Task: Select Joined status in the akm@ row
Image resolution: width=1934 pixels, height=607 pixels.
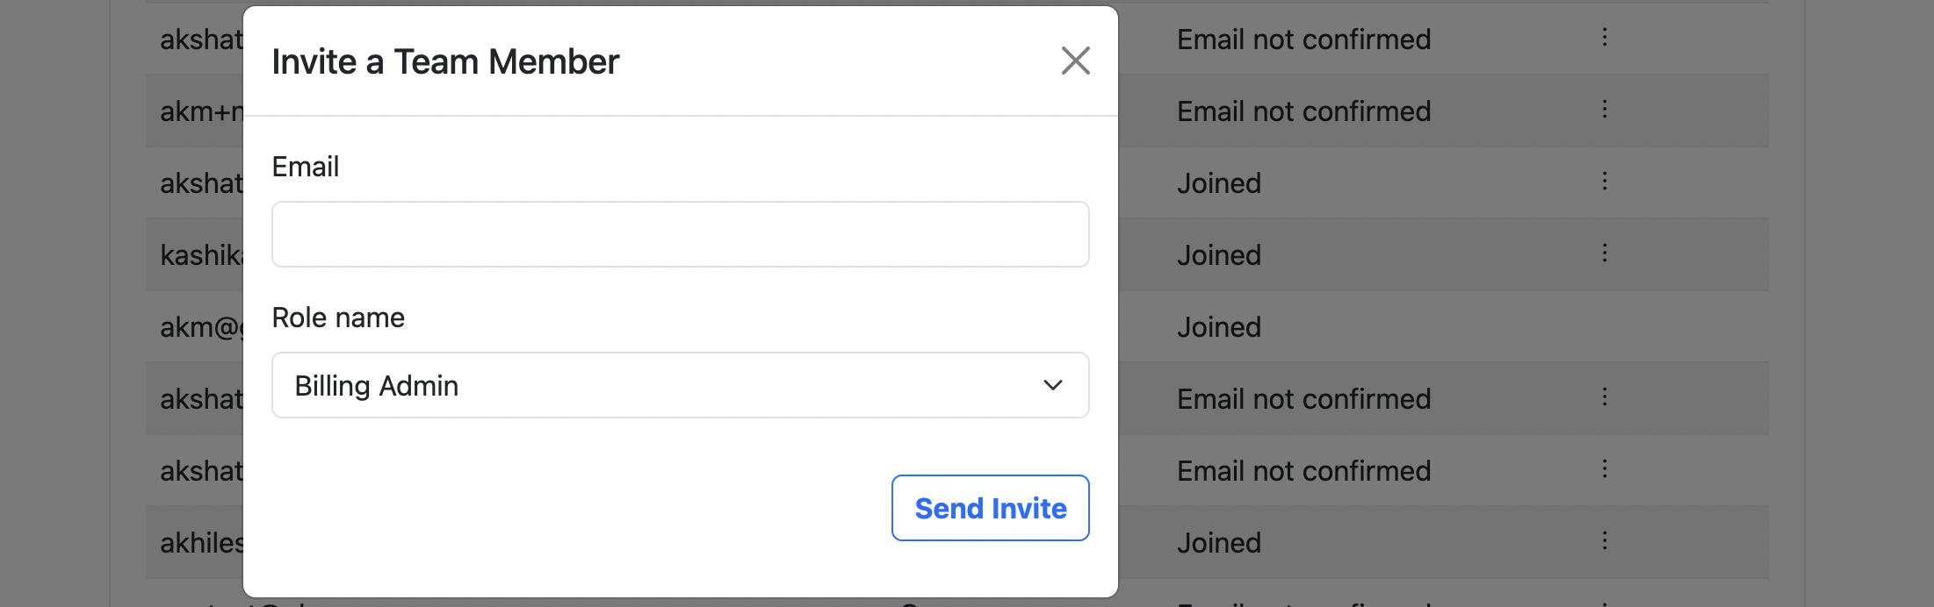Action: (x=1218, y=327)
